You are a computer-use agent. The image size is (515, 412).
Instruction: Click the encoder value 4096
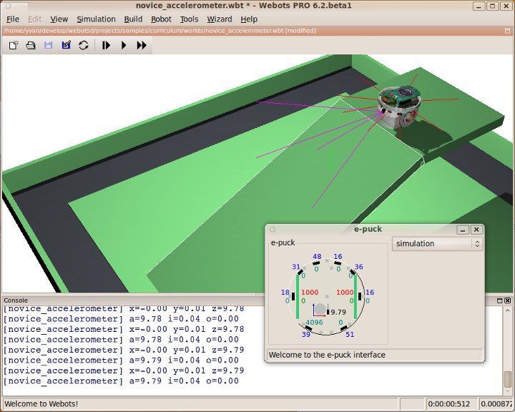point(314,323)
